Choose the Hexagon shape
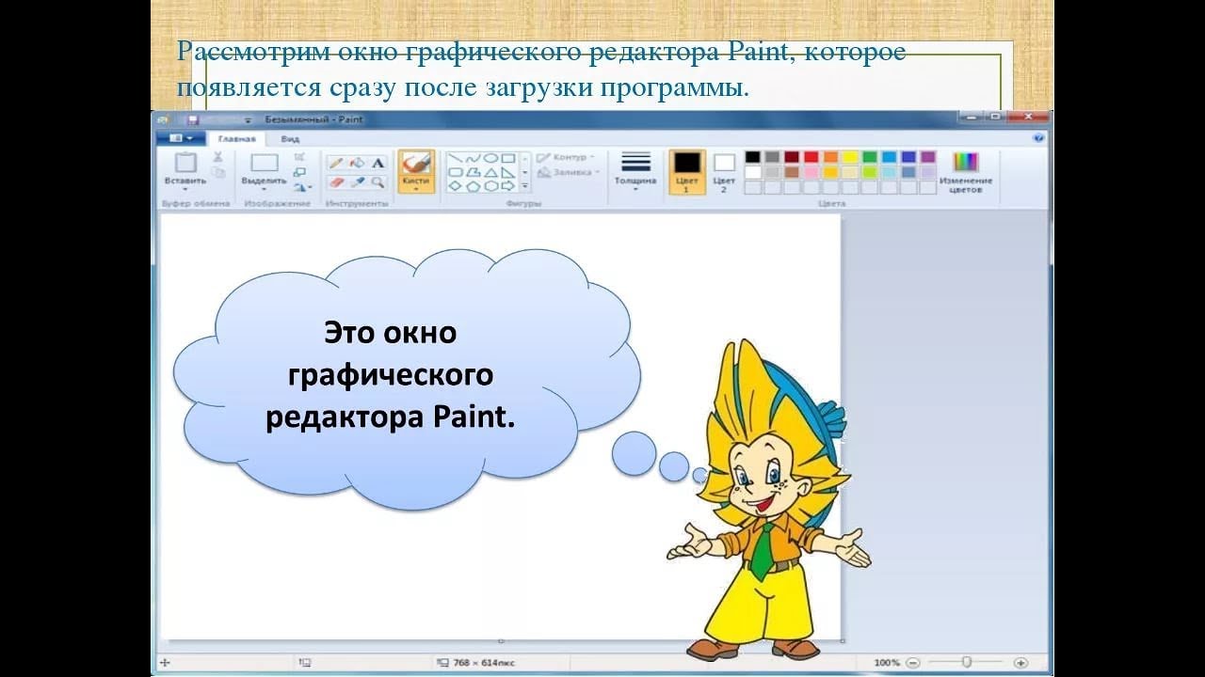 490,186
